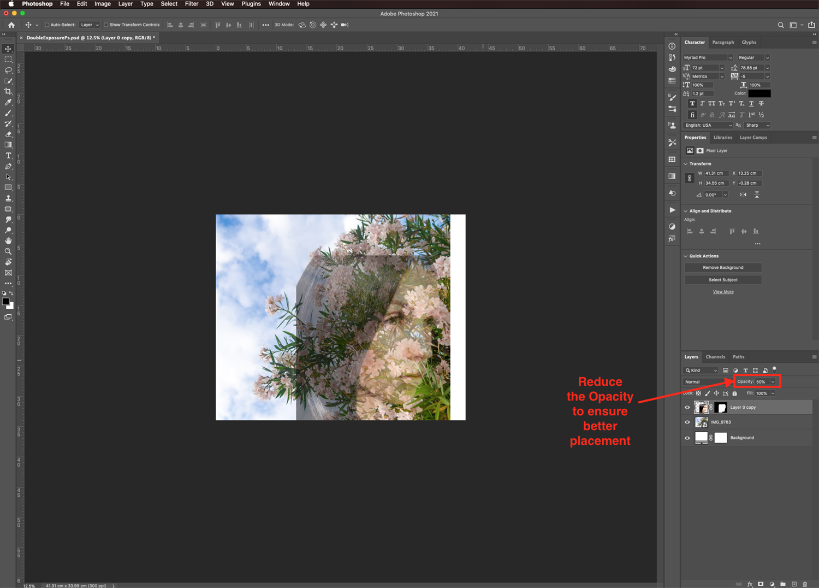Screen dimensions: 819x588
Task: Open the View More link
Action: click(x=723, y=292)
